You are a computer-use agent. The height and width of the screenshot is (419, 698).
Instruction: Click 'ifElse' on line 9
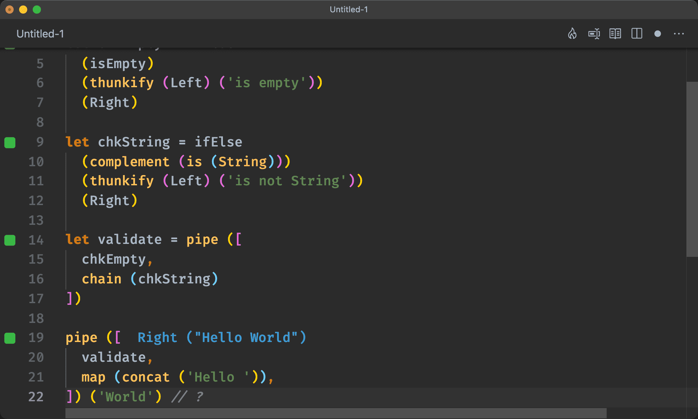(218, 142)
